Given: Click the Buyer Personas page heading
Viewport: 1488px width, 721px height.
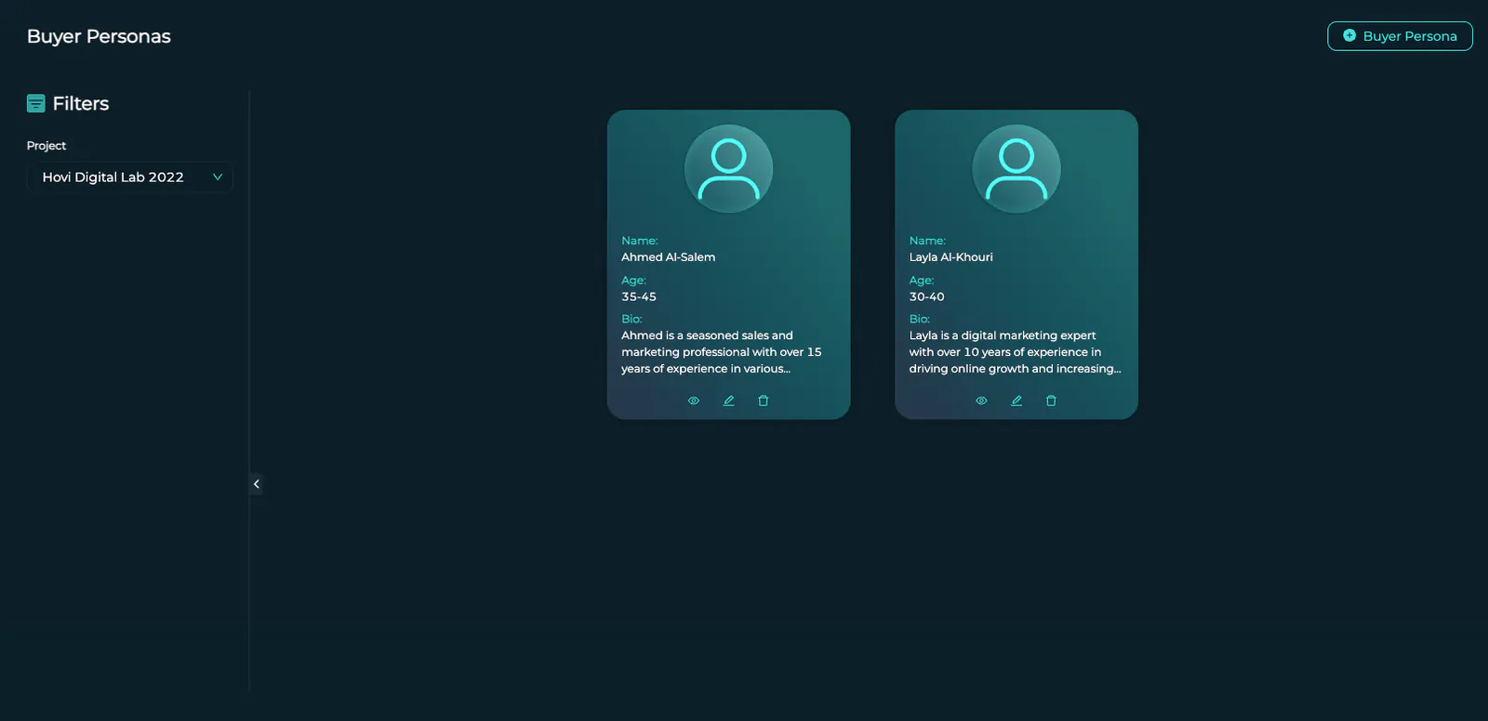Looking at the screenshot, I should coord(99,36).
